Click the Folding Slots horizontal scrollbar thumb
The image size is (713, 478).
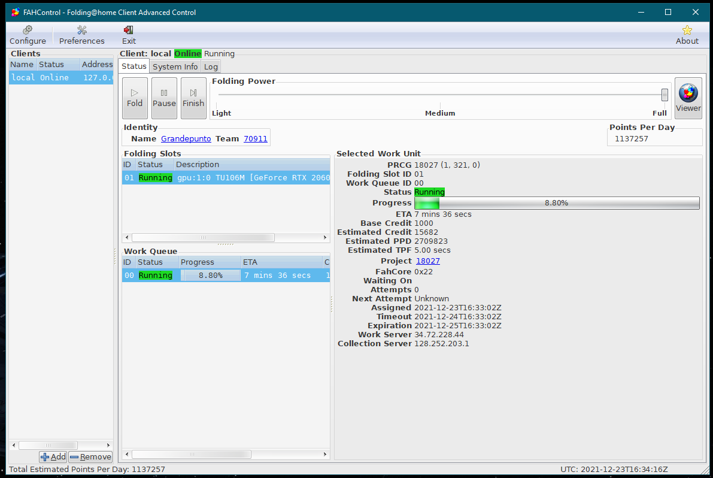pyautogui.click(x=204, y=237)
